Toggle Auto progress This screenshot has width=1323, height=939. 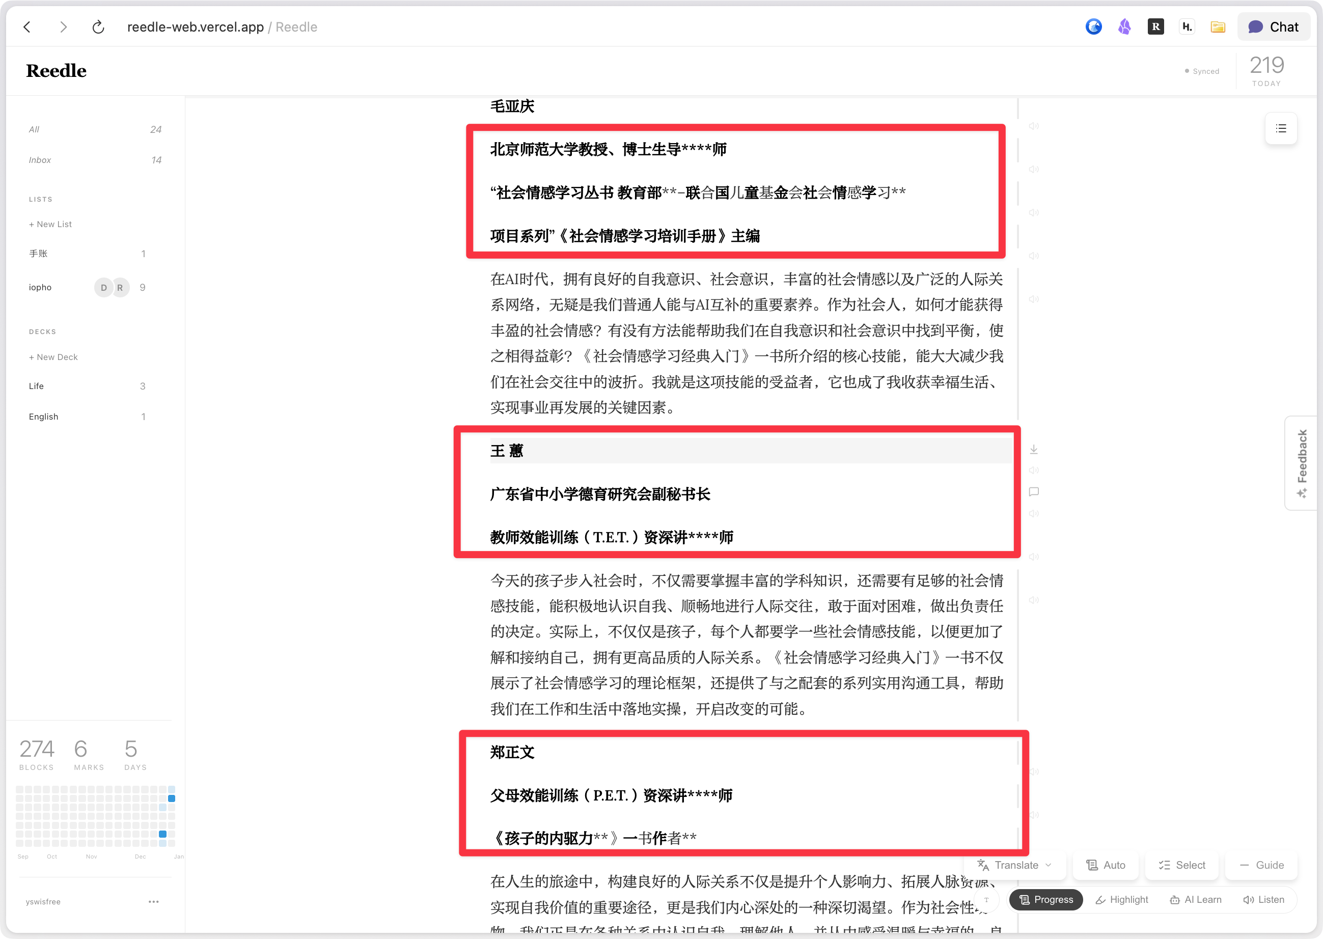(1106, 865)
